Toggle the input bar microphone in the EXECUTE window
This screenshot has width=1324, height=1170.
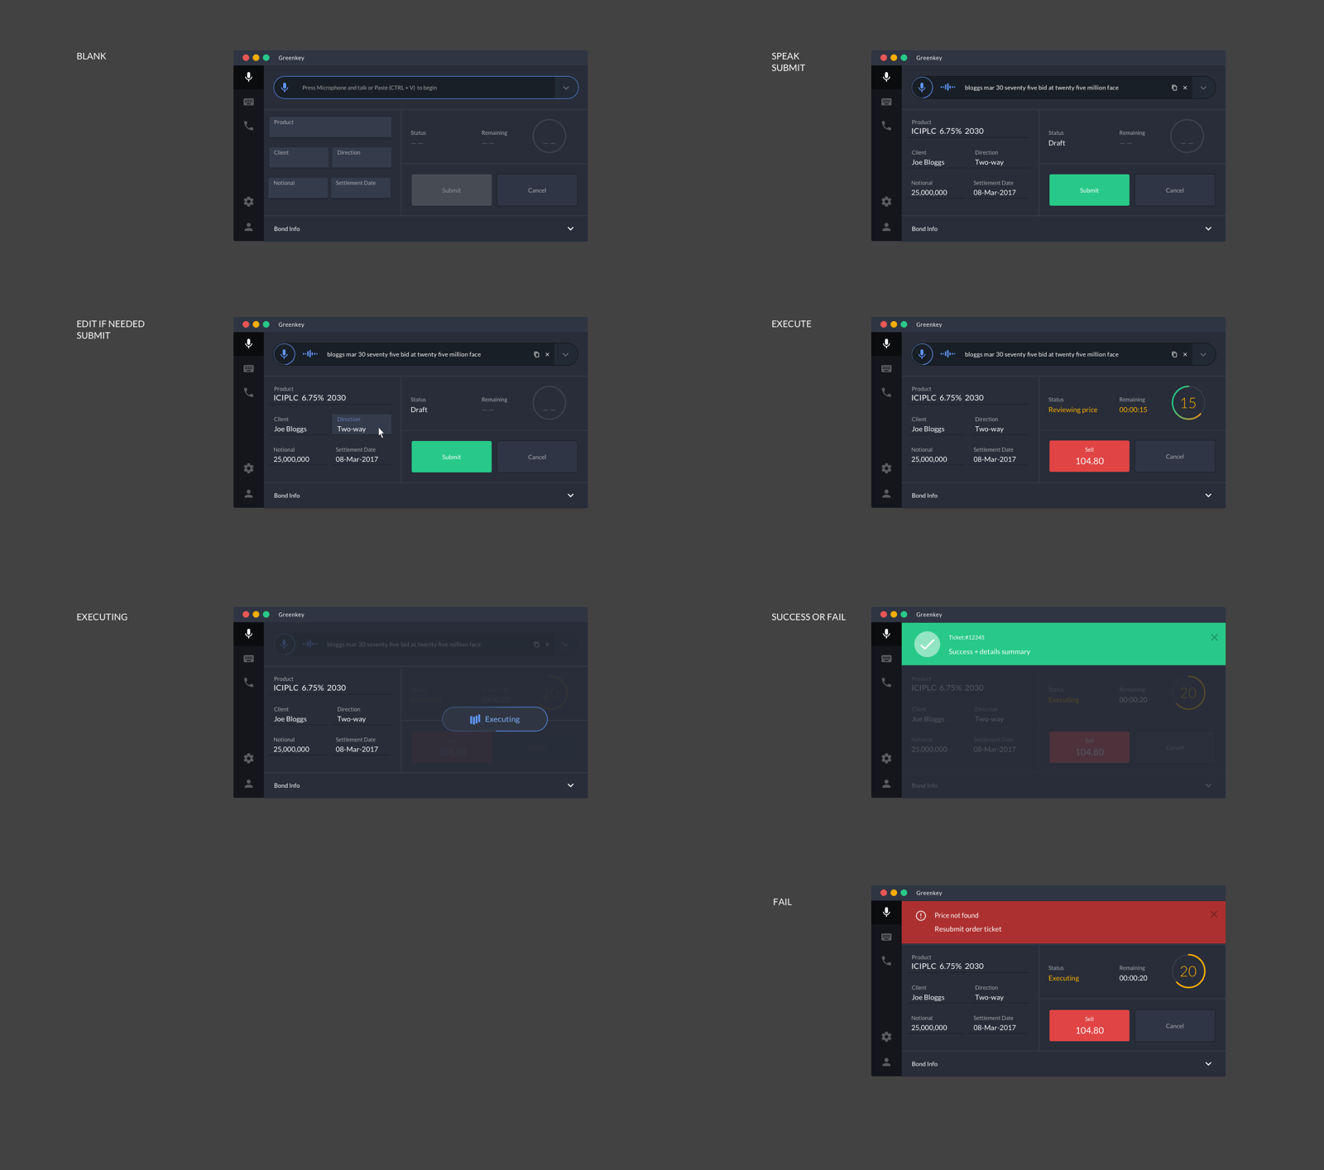point(922,354)
